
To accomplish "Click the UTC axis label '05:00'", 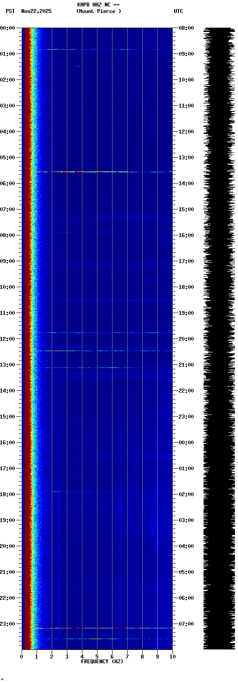I will click(186, 572).
